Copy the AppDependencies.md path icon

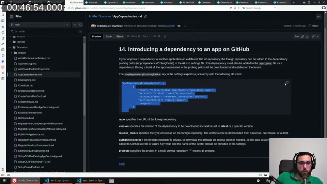pos(145,16)
